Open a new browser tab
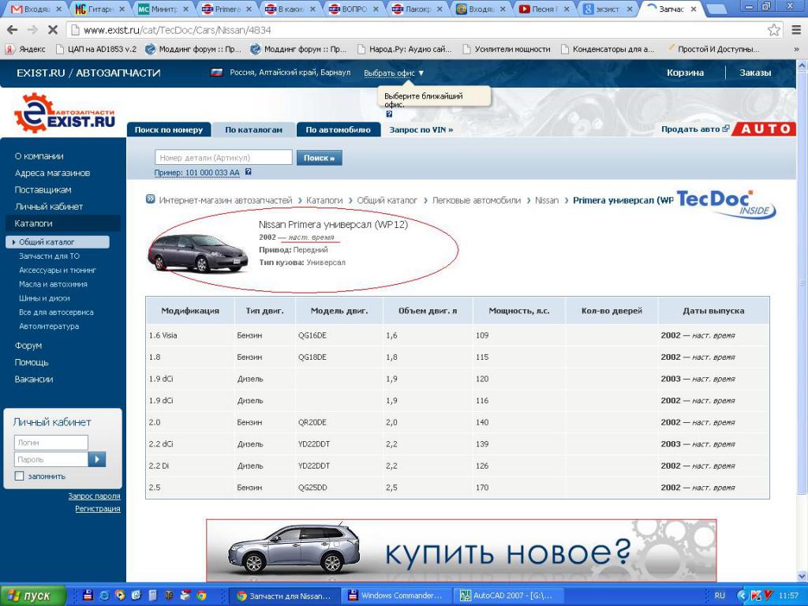Image resolution: width=808 pixels, height=606 pixels. (x=716, y=9)
